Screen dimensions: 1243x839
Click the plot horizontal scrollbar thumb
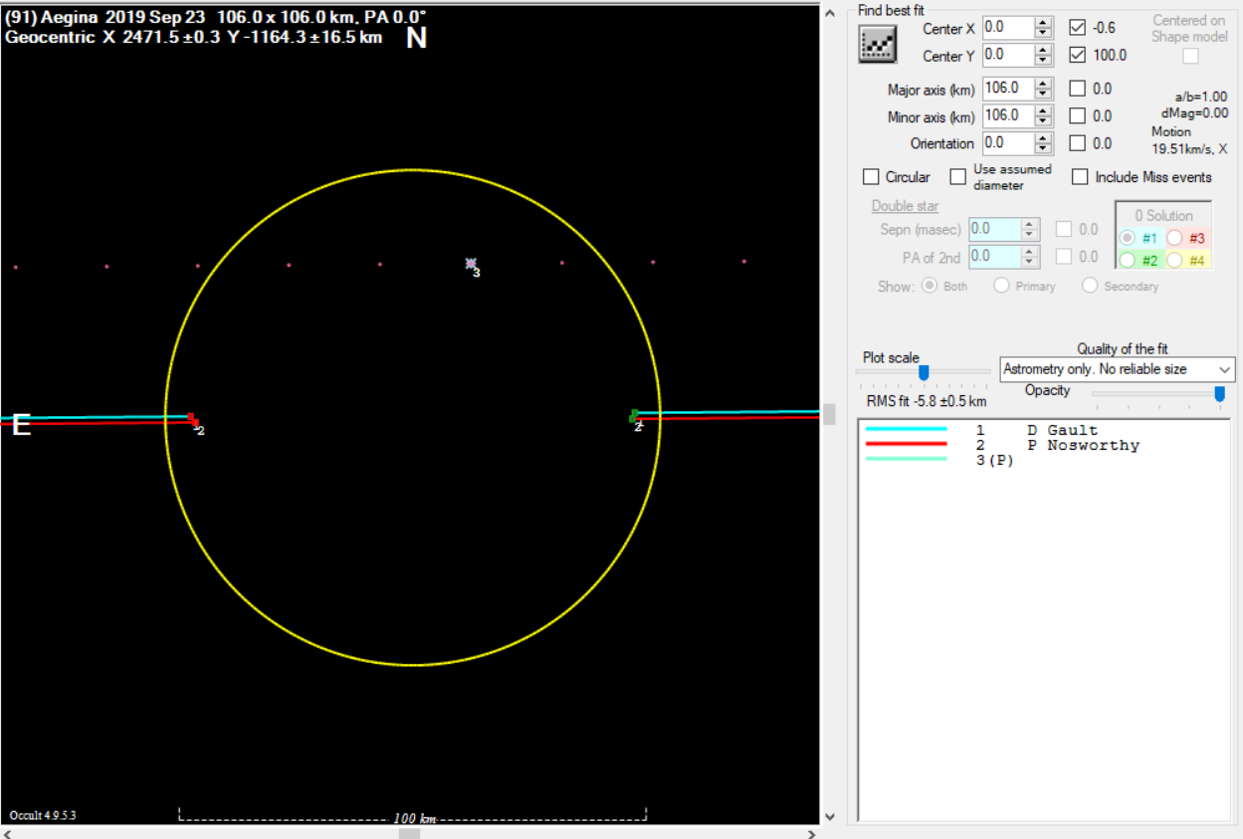coord(410,833)
